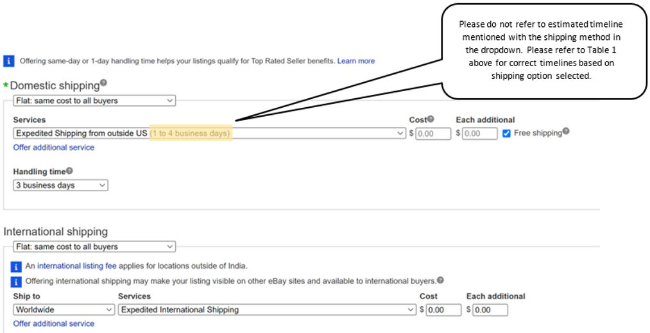Click info icon beside Top Rated Seller tip
650x333 pixels.
9,61
